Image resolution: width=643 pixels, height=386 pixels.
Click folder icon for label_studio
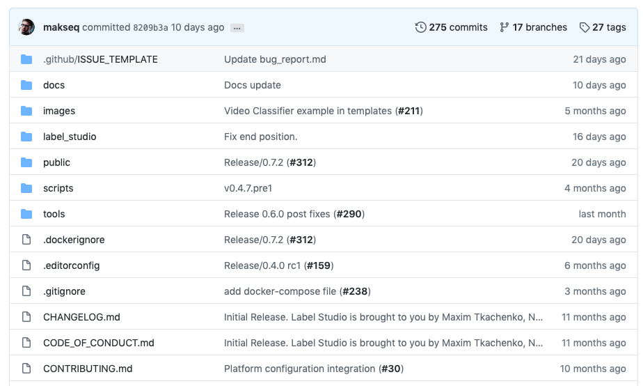[x=26, y=137]
